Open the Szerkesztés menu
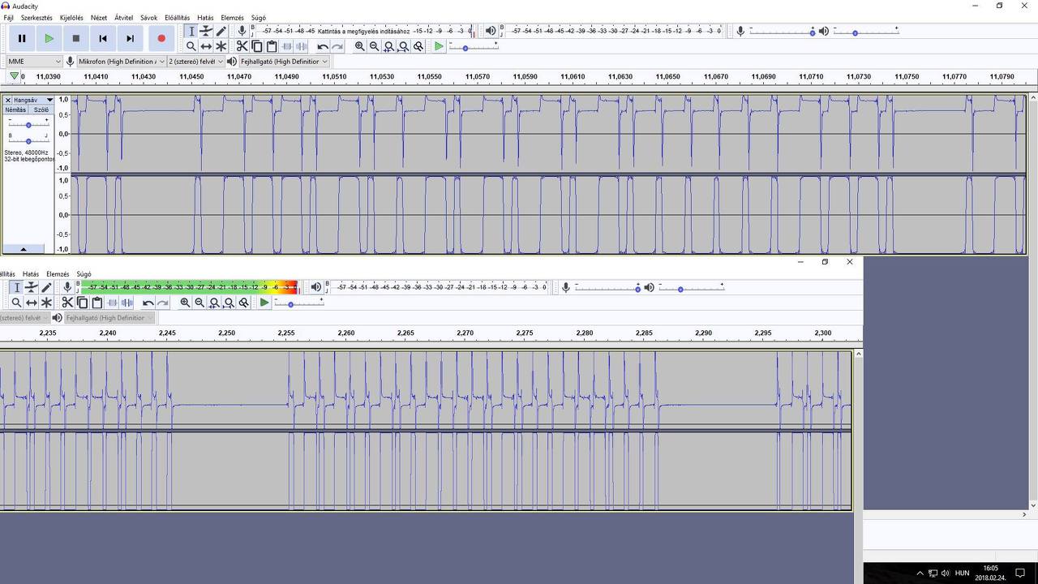 pyautogui.click(x=36, y=18)
